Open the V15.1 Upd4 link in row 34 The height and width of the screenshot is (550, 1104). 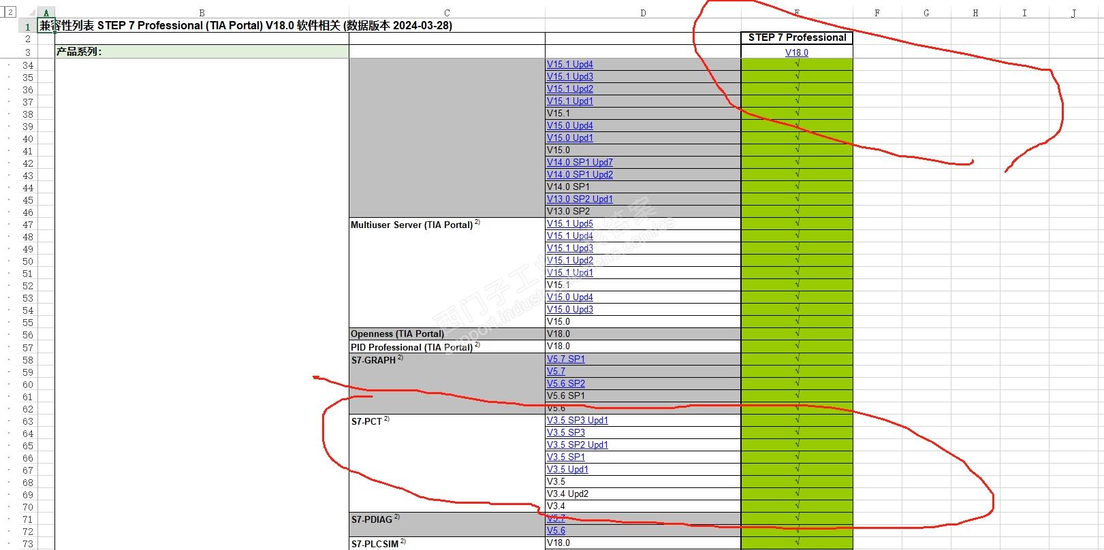[569, 65]
